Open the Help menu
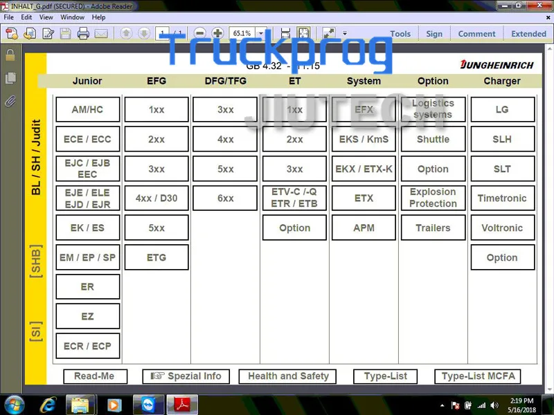 pyautogui.click(x=98, y=17)
